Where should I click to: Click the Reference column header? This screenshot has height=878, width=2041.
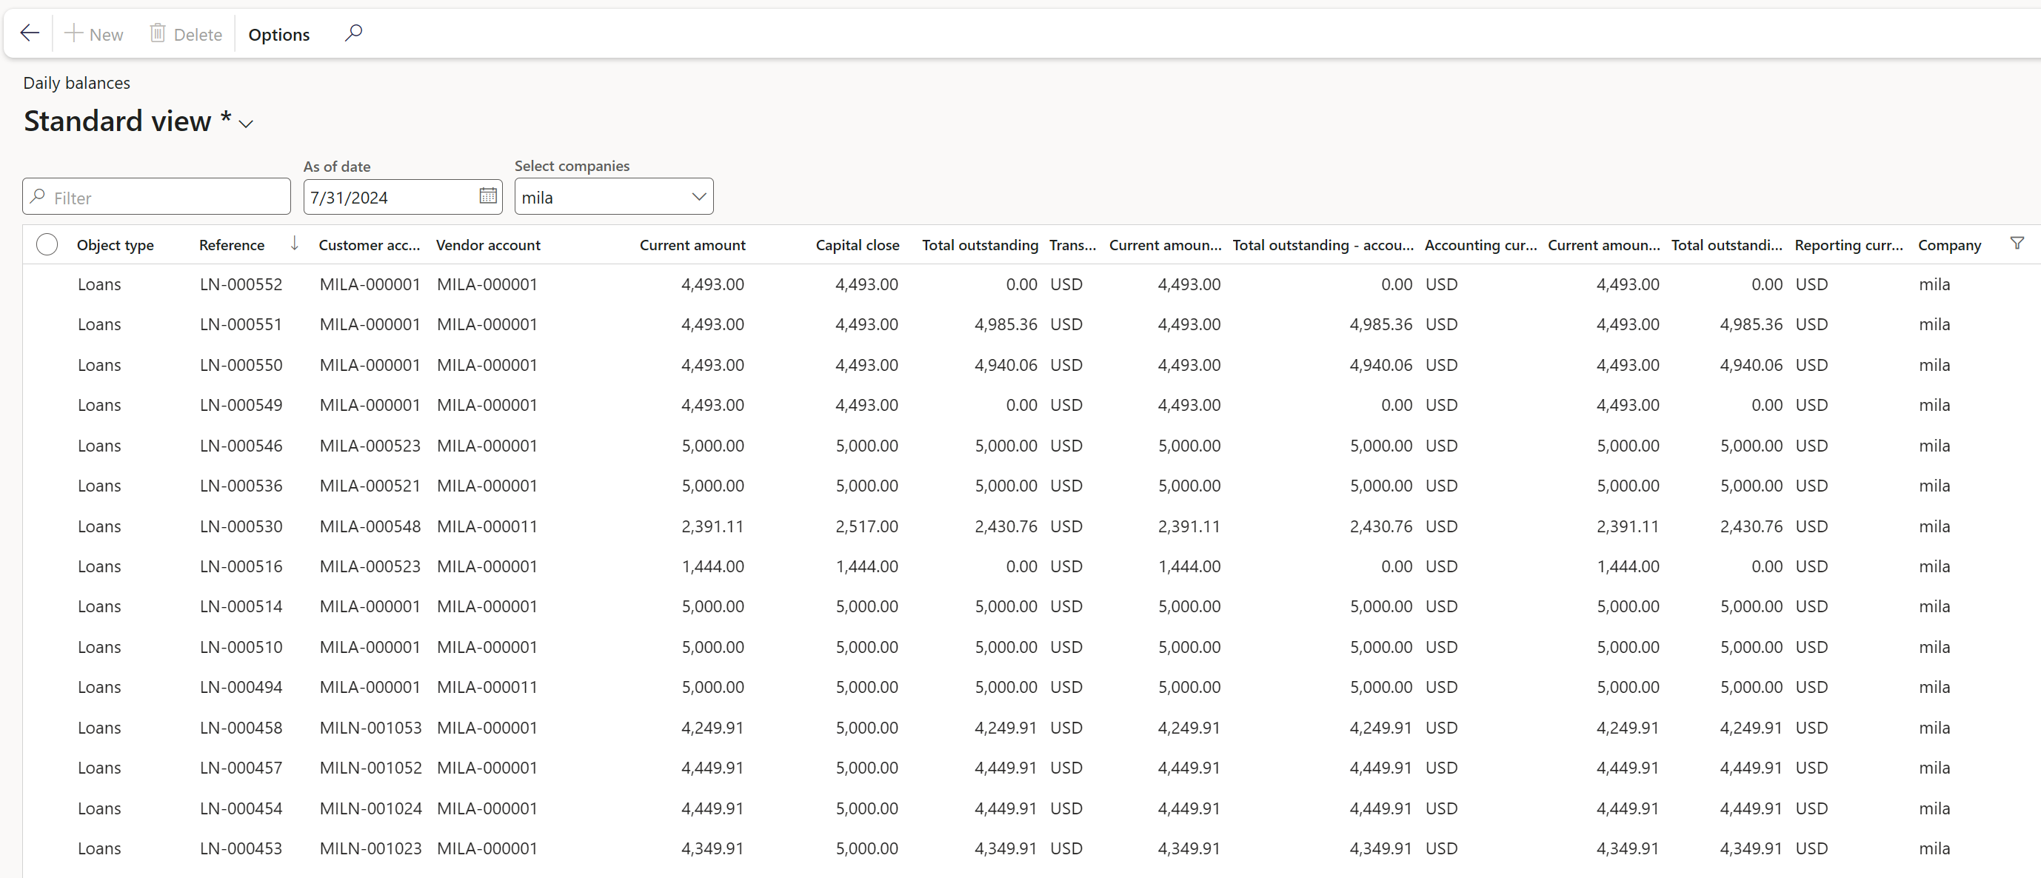tap(231, 246)
